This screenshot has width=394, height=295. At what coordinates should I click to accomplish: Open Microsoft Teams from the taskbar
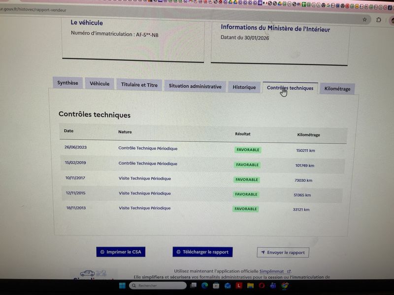coord(273,286)
